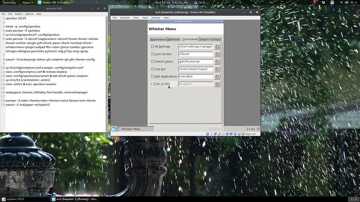Screen dimensions: 360x202
Task: Open the volume icon in top bar
Action: click(346, 2)
